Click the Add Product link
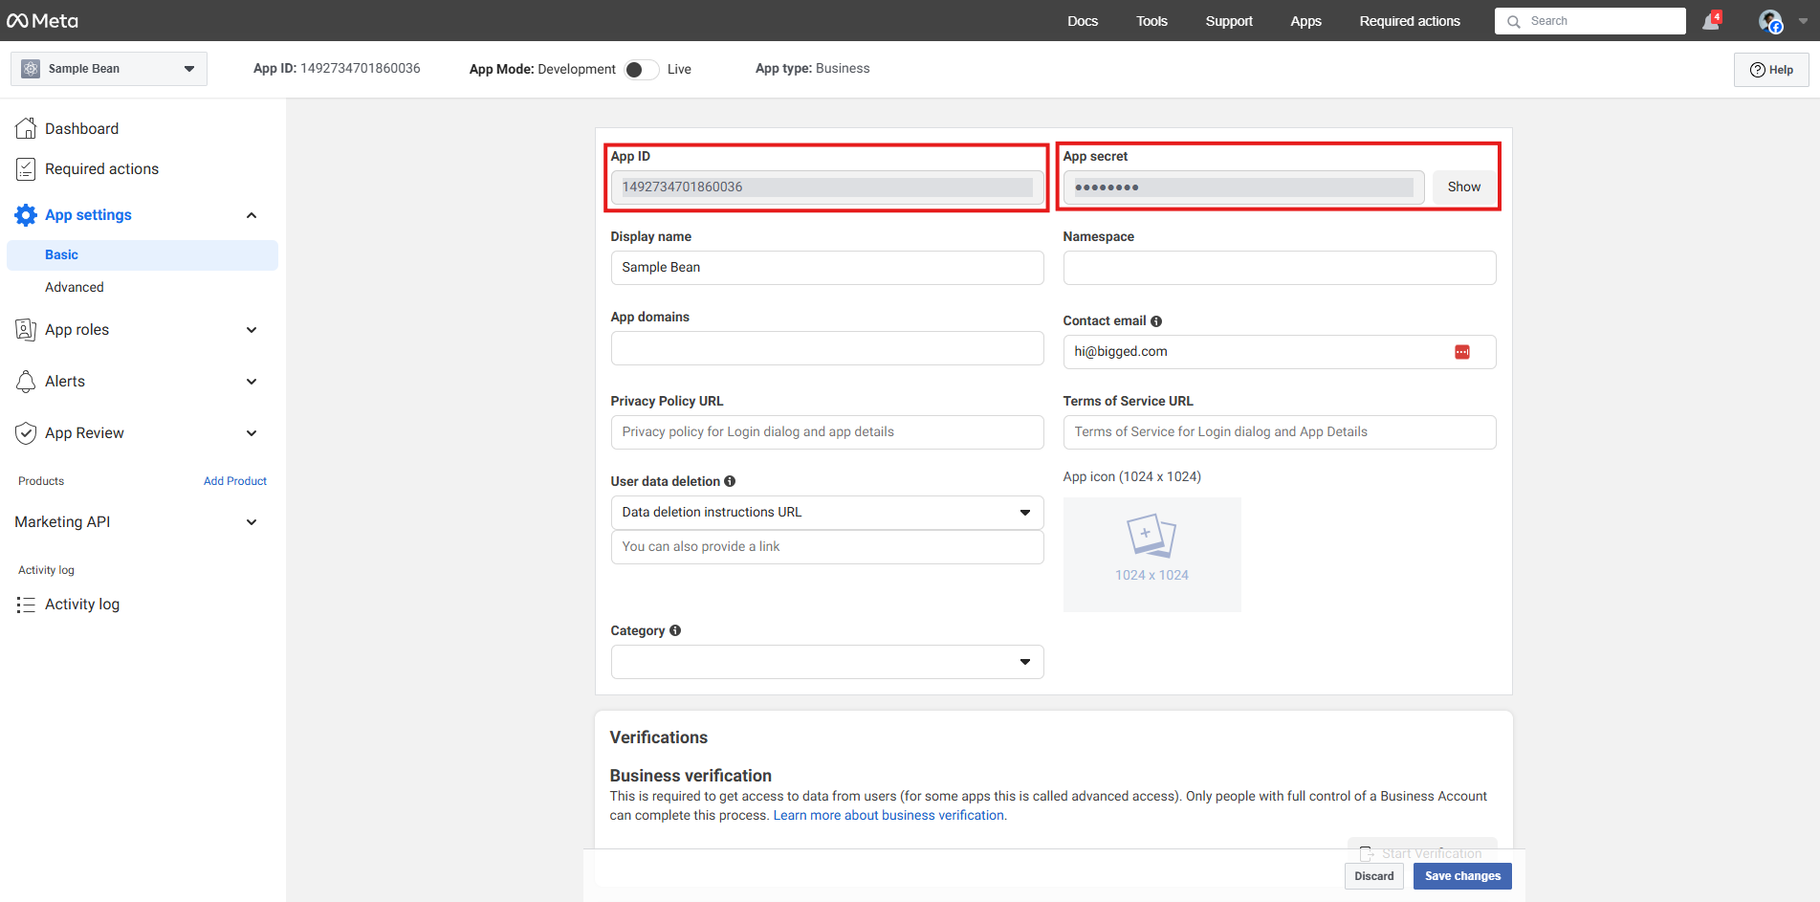 point(235,481)
